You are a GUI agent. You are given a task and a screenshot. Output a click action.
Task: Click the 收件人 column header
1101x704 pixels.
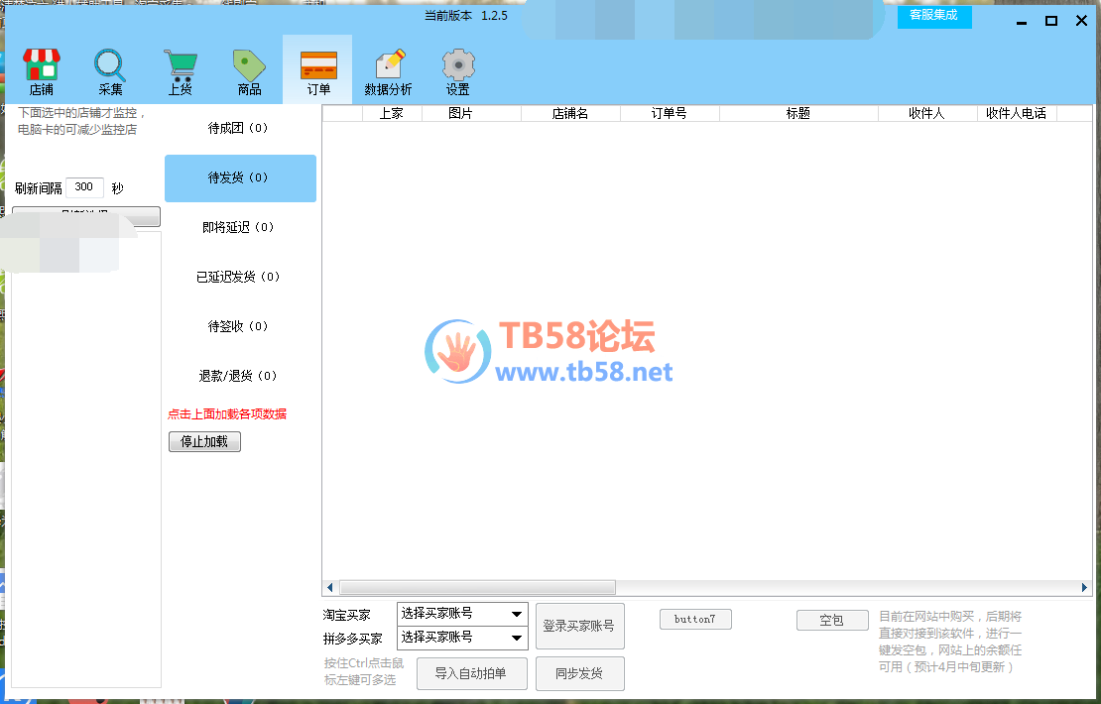[926, 114]
